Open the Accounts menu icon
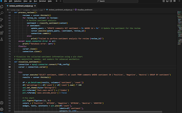The height and width of the screenshot is (113, 182). (x=2, y=103)
